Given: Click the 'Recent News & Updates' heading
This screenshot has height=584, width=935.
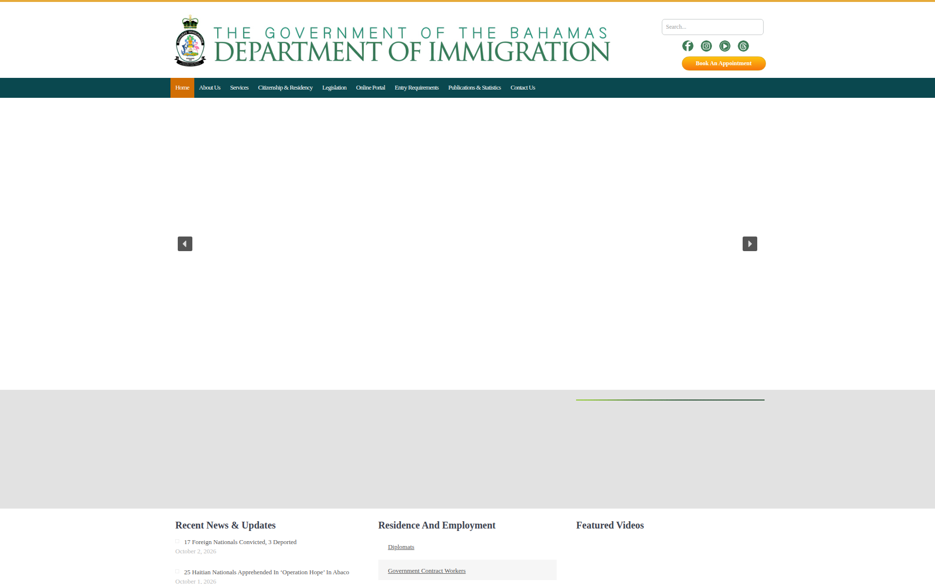Looking at the screenshot, I should tap(225, 525).
